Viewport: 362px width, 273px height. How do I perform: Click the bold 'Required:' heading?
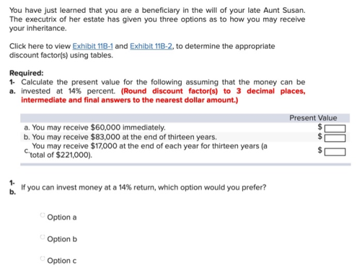27,73
